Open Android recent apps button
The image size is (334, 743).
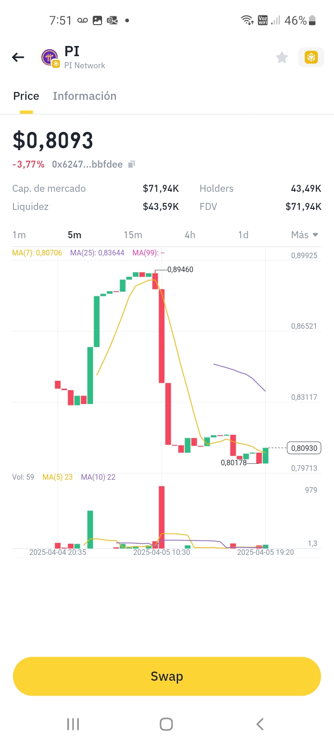coord(73,724)
